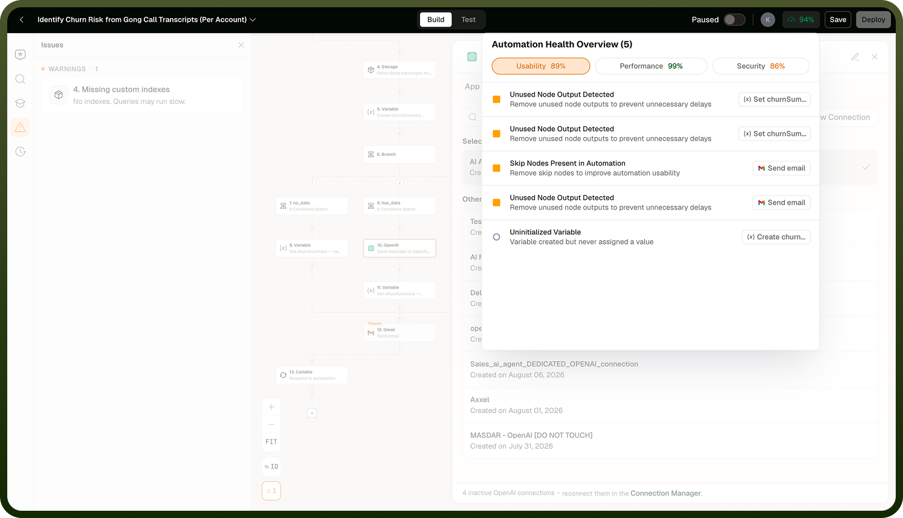Viewport: 903px width, 518px height.
Task: Open the Missing custom indexes warning
Action: click(142, 95)
